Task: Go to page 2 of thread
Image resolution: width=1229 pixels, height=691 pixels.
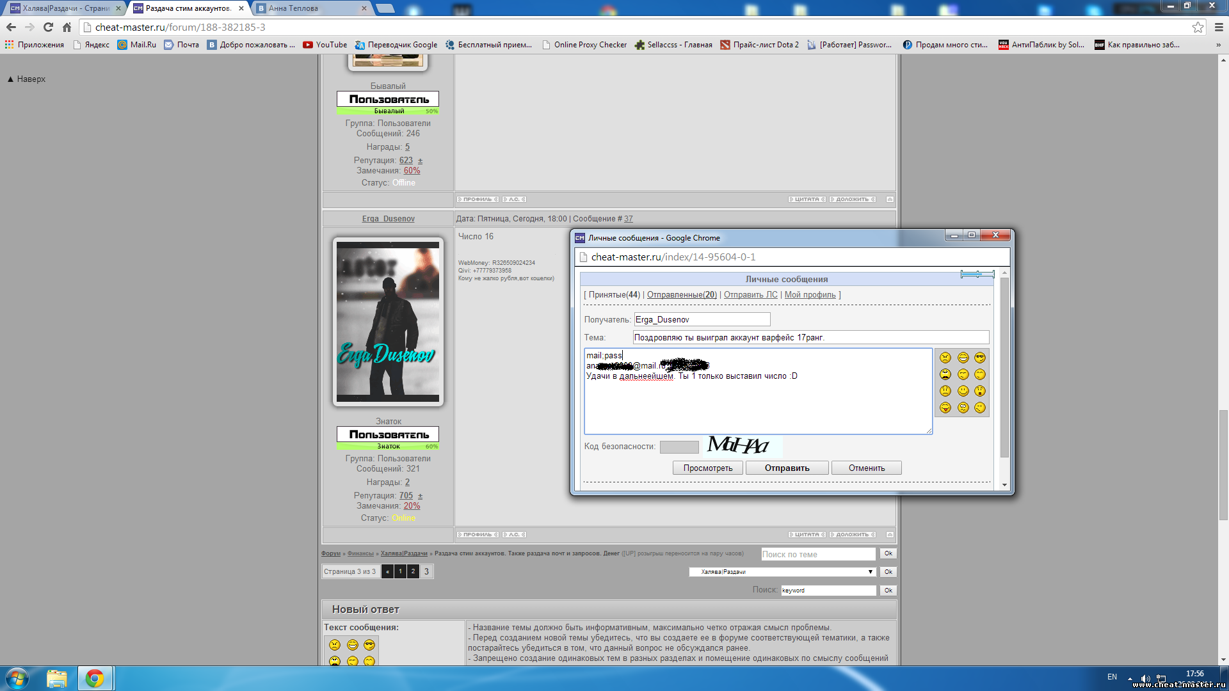Action: coord(413,571)
